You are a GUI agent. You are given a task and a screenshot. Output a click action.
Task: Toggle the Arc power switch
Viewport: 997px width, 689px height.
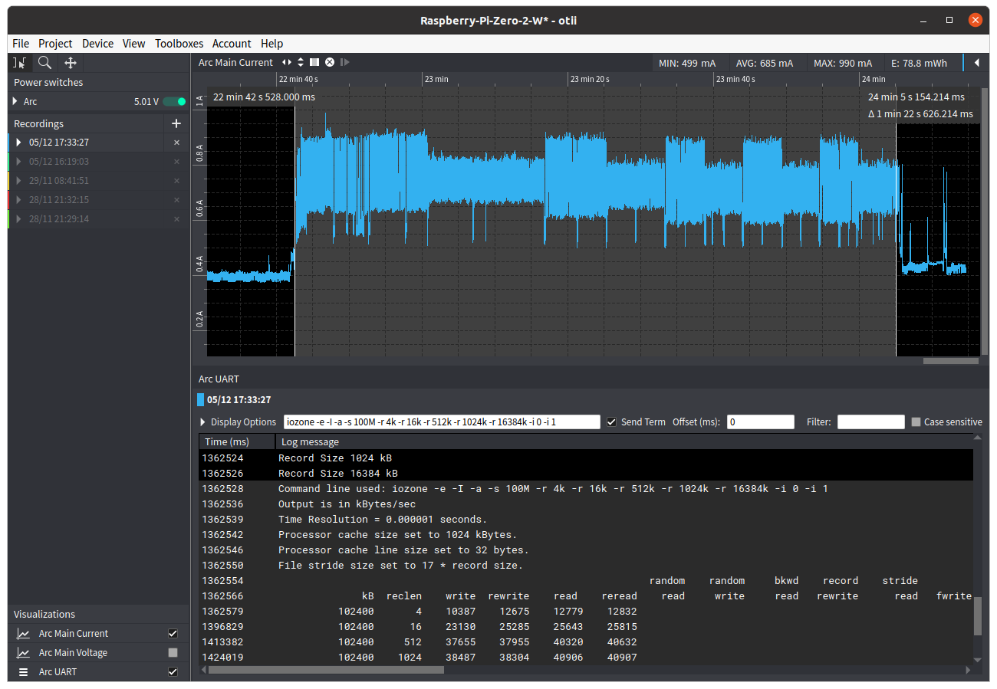[174, 101]
